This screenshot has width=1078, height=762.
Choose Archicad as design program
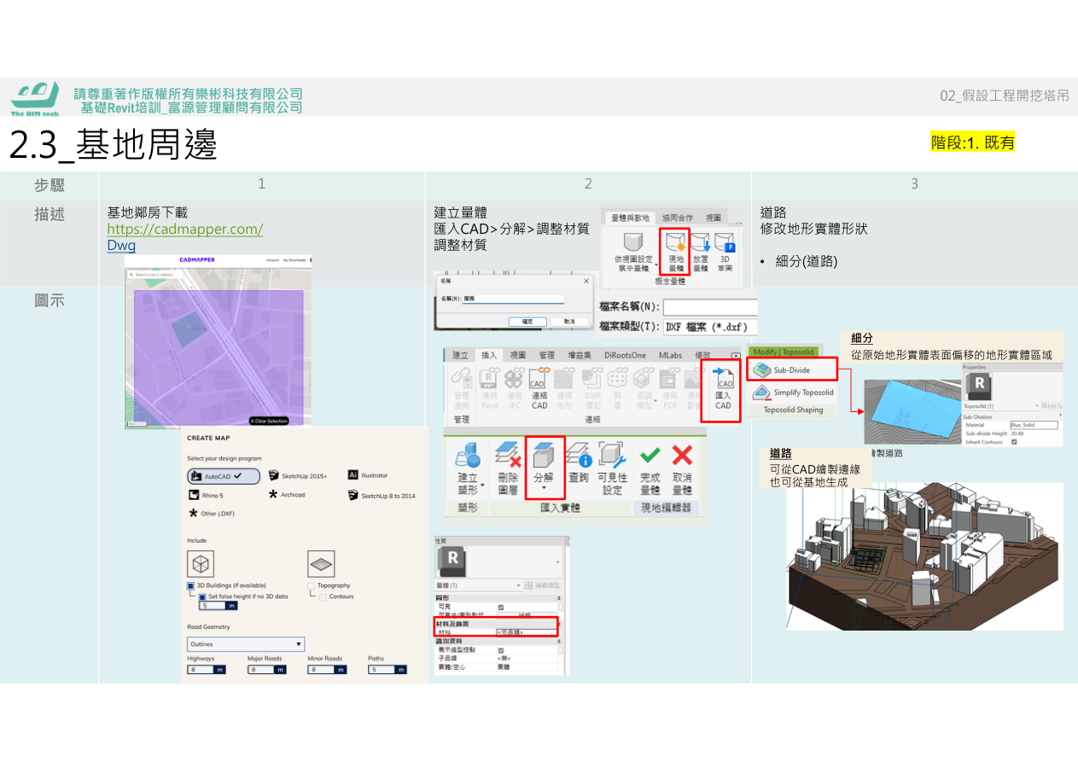[287, 495]
